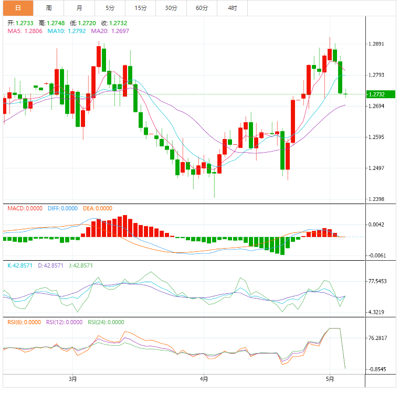This screenshot has height=395, width=400.
Task: Click the 3月 date axis marker
Action: (x=72, y=379)
